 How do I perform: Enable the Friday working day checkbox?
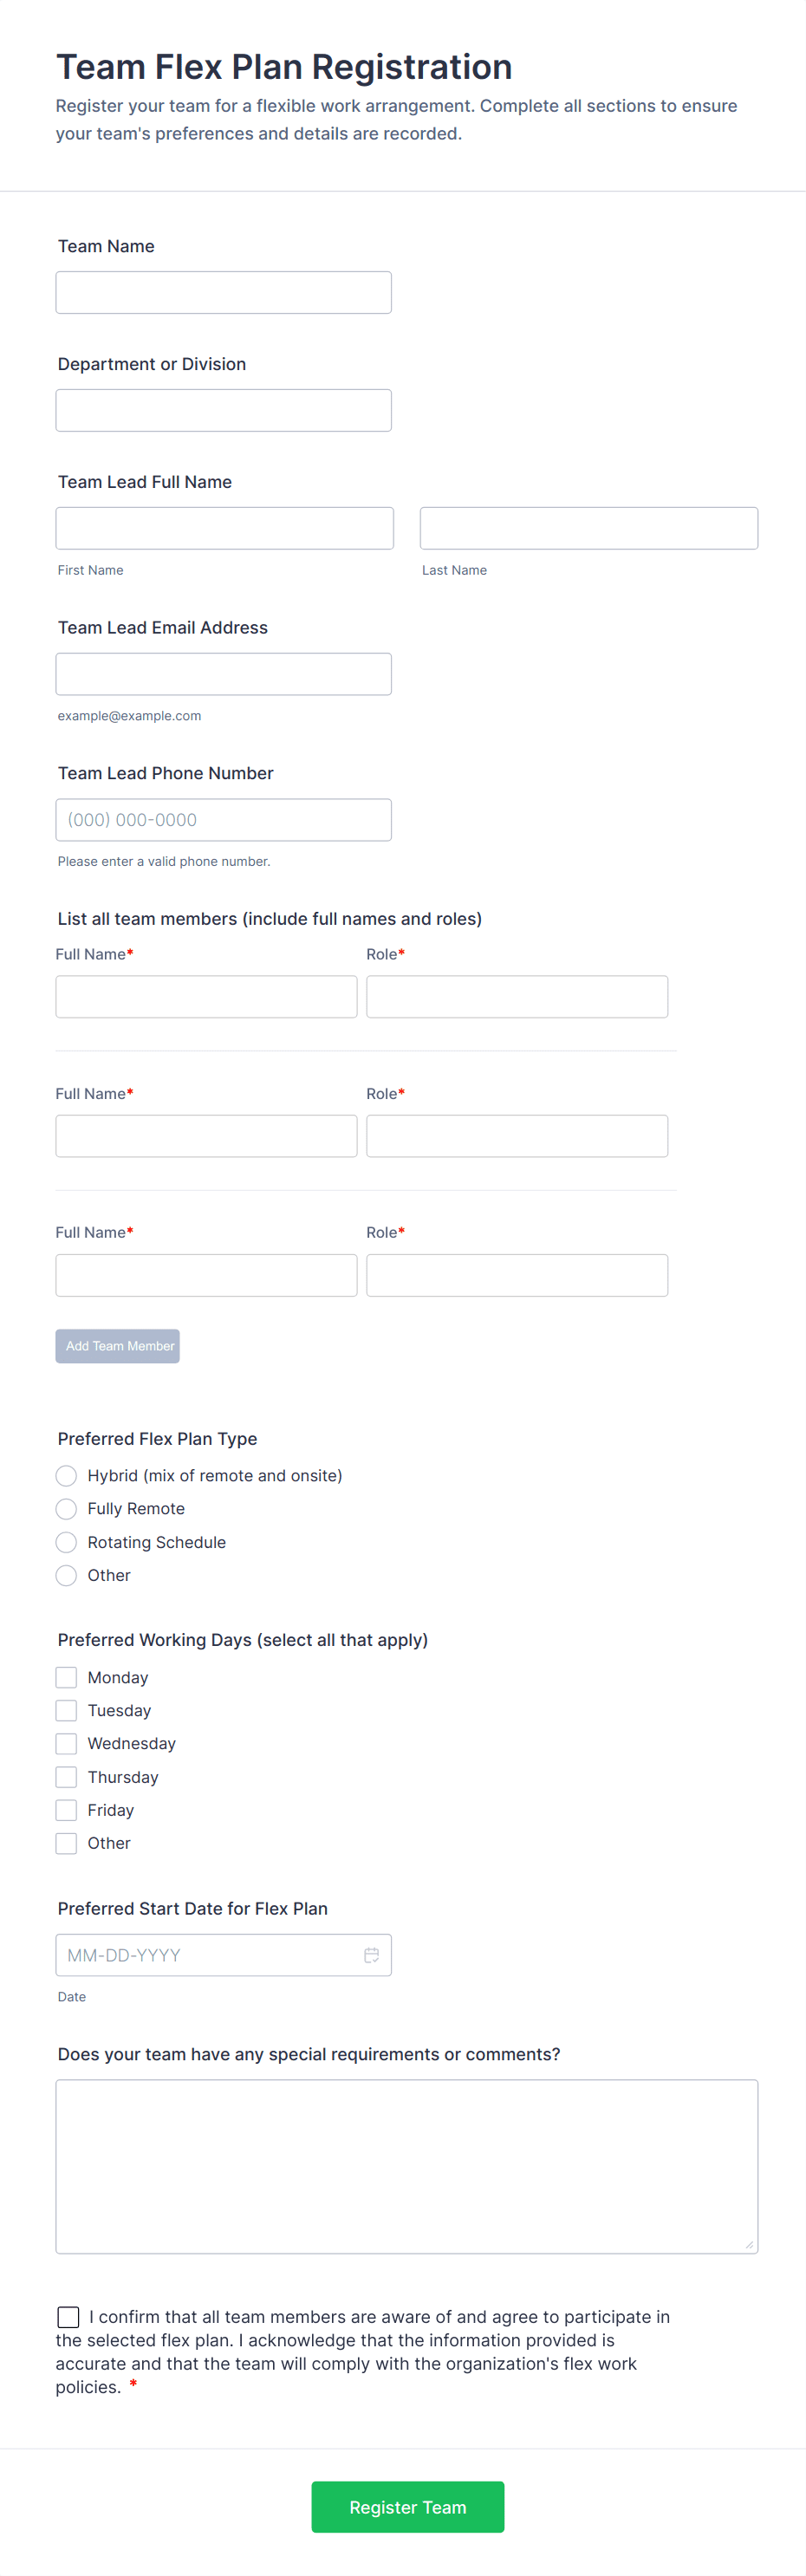[66, 1809]
